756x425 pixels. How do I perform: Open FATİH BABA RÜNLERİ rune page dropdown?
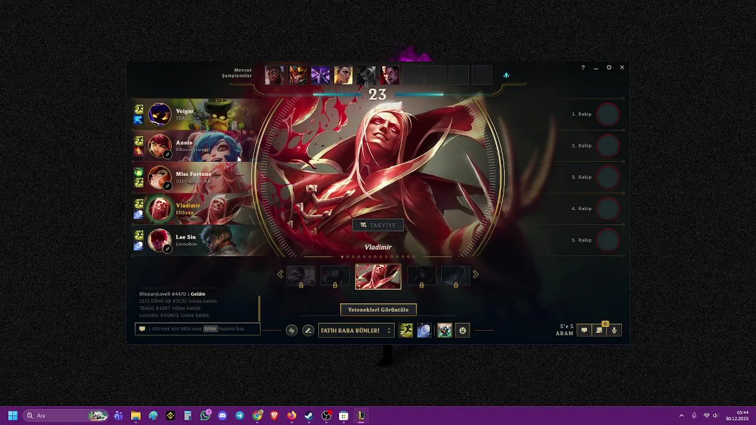pos(356,331)
